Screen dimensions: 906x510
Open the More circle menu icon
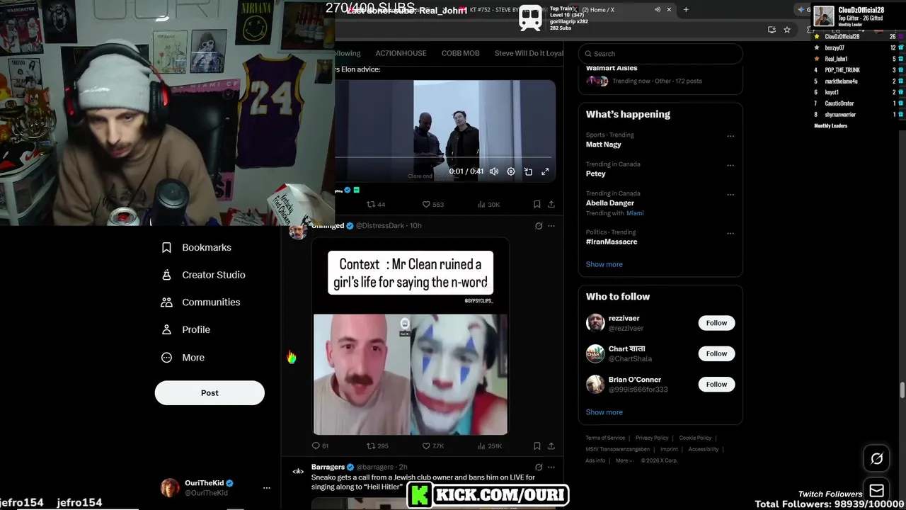pyautogui.click(x=166, y=358)
